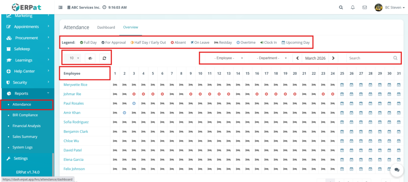The image size is (408, 182).
Task: Toggle the sidebar hamburger menu icon
Action: 61,7
